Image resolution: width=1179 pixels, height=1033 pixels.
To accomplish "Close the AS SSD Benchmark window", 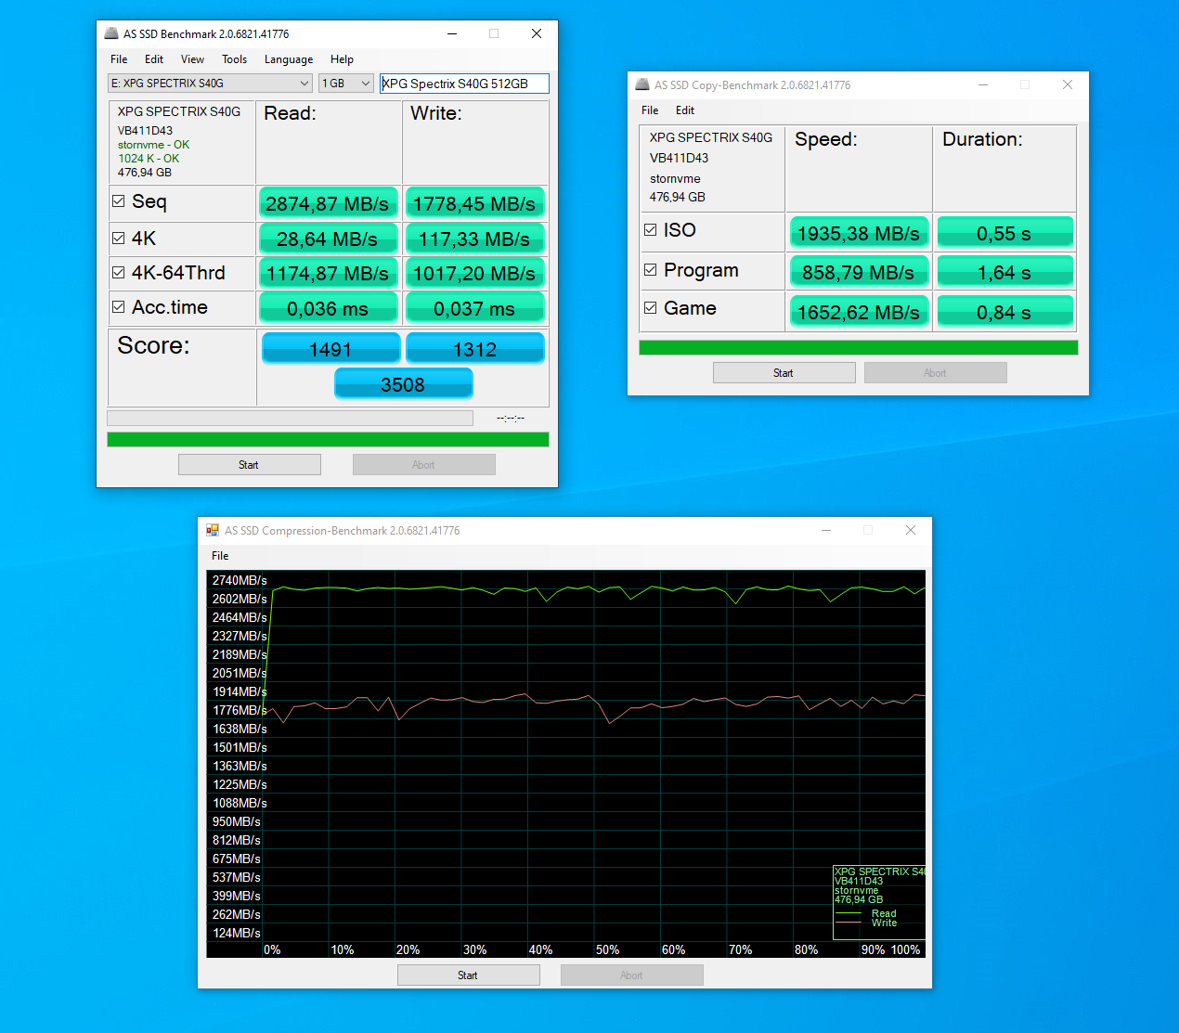I will 537,33.
